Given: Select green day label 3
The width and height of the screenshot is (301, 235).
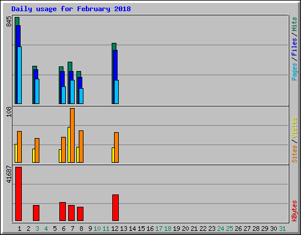Looking at the screenshot, I should click(37, 229).
